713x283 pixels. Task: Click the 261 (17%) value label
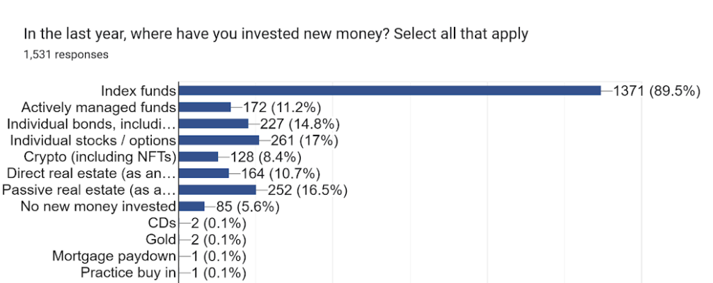(304, 140)
